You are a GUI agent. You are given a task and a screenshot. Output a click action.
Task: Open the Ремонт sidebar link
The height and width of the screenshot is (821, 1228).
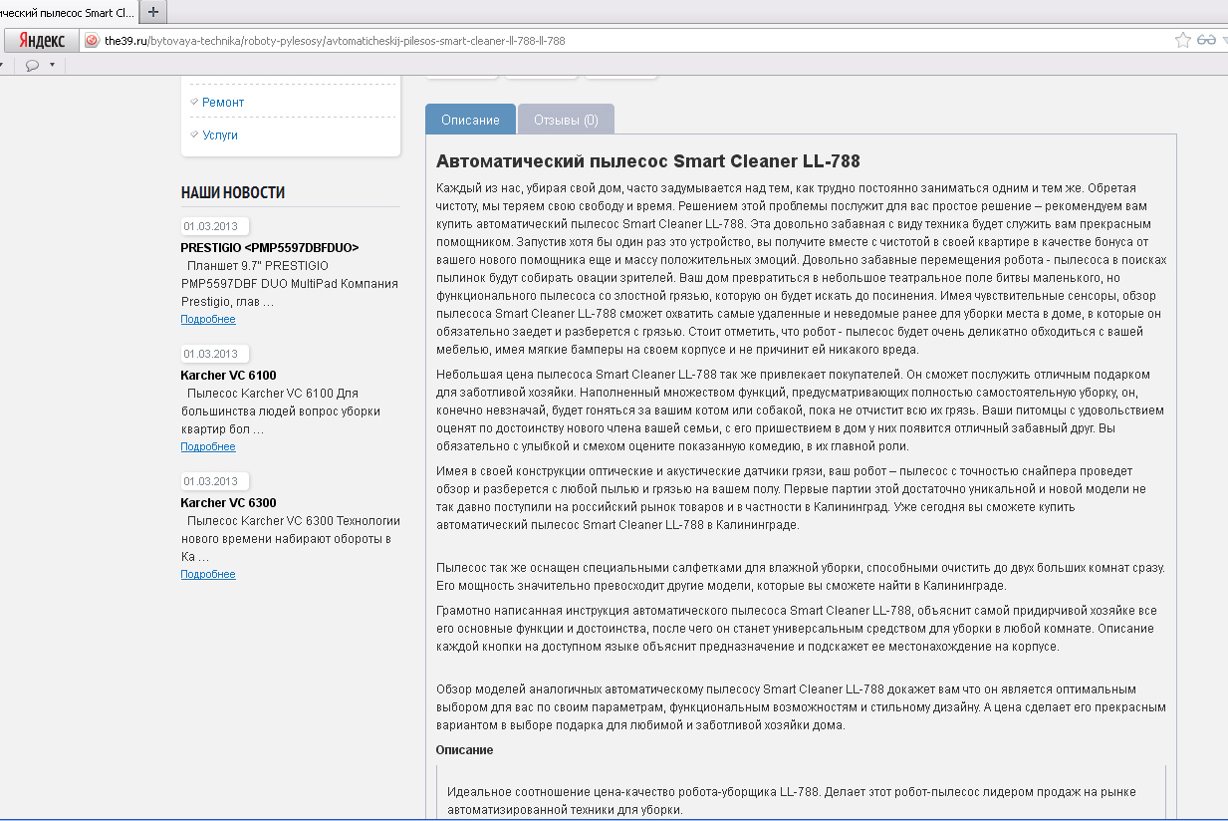coord(223,103)
